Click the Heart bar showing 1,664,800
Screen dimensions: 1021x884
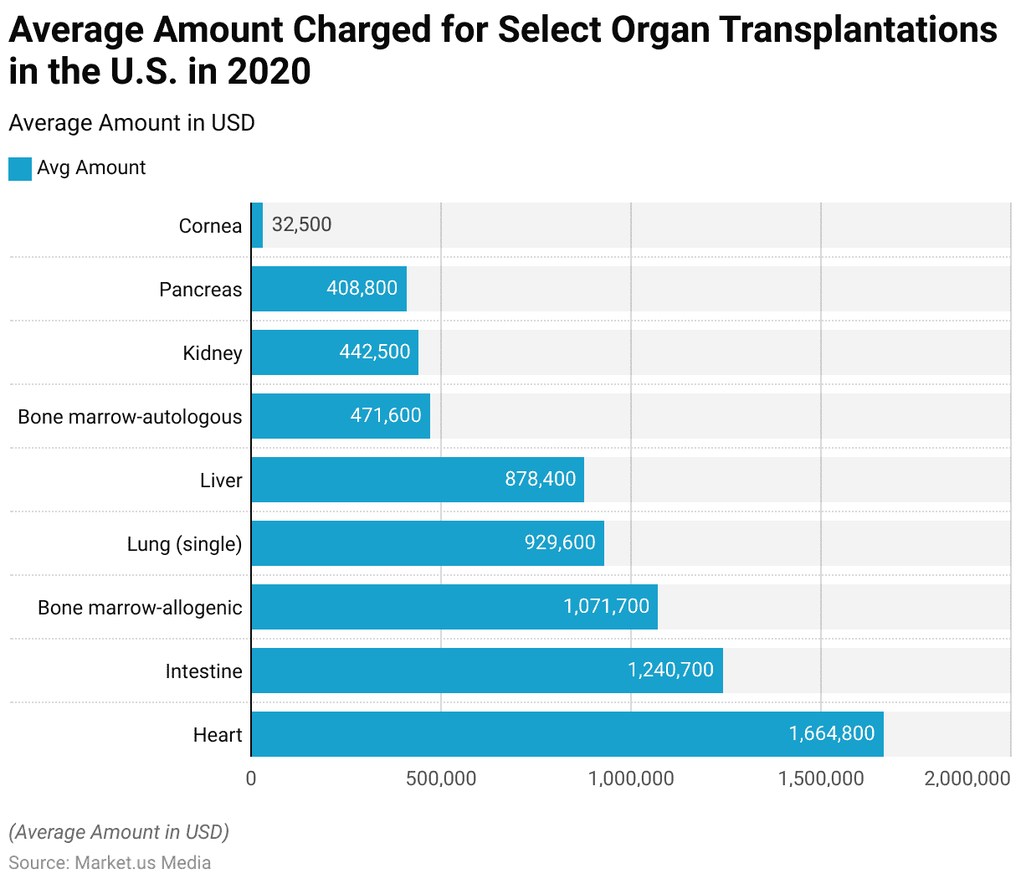tap(567, 734)
